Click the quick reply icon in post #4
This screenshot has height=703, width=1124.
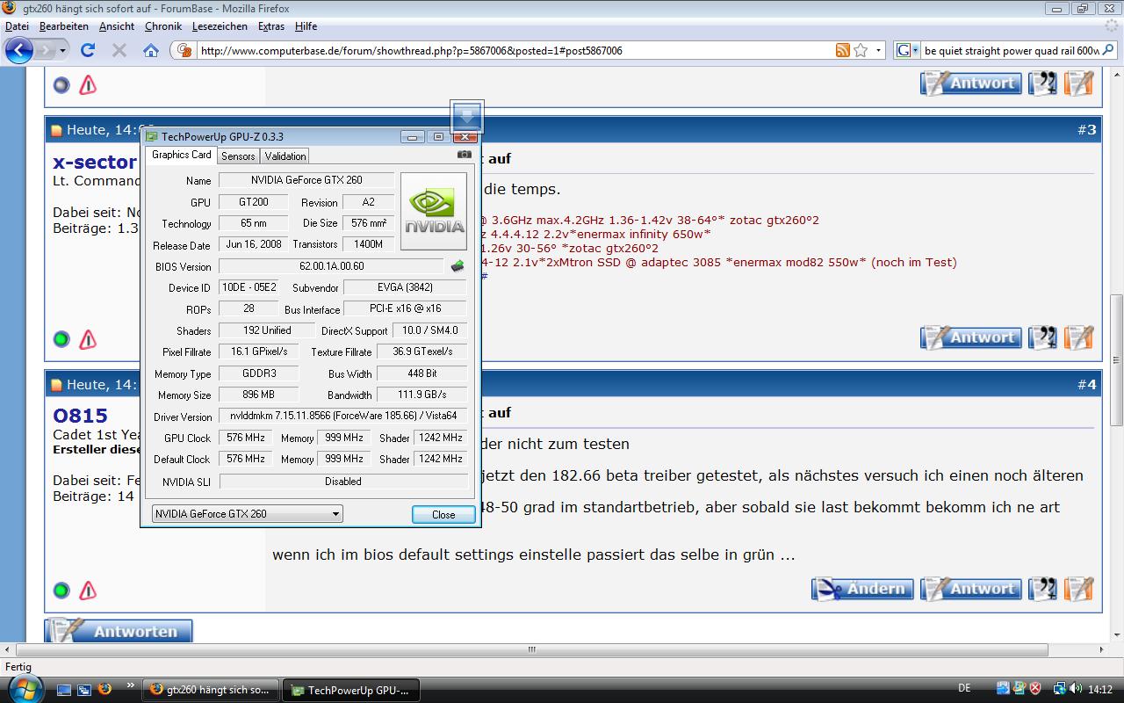pyautogui.click(x=1079, y=589)
